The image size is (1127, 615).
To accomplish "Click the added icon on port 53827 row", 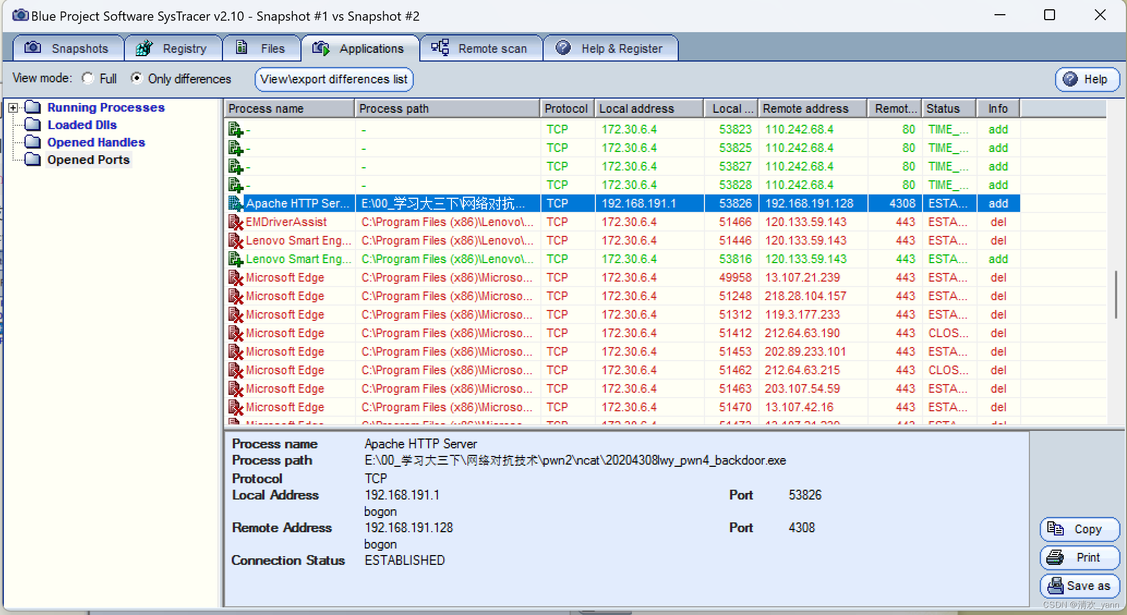I will coord(236,167).
